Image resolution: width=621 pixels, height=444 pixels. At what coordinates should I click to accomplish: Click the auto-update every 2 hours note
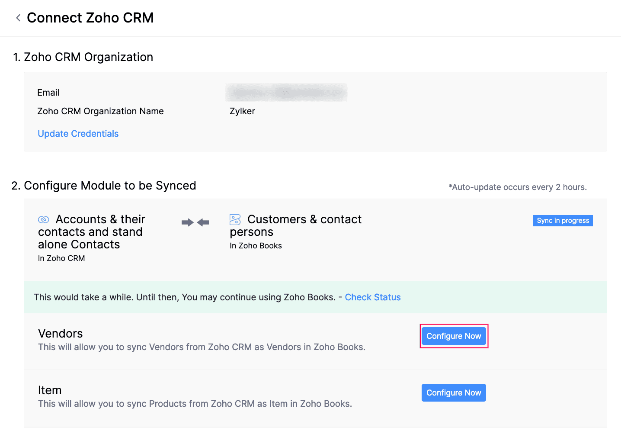coord(518,187)
